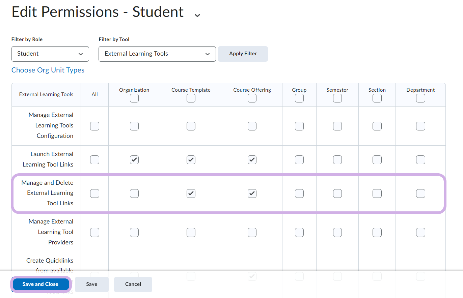Uncheck Manage and Delete Links for Course Template
The height and width of the screenshot is (298, 463).
191,193
